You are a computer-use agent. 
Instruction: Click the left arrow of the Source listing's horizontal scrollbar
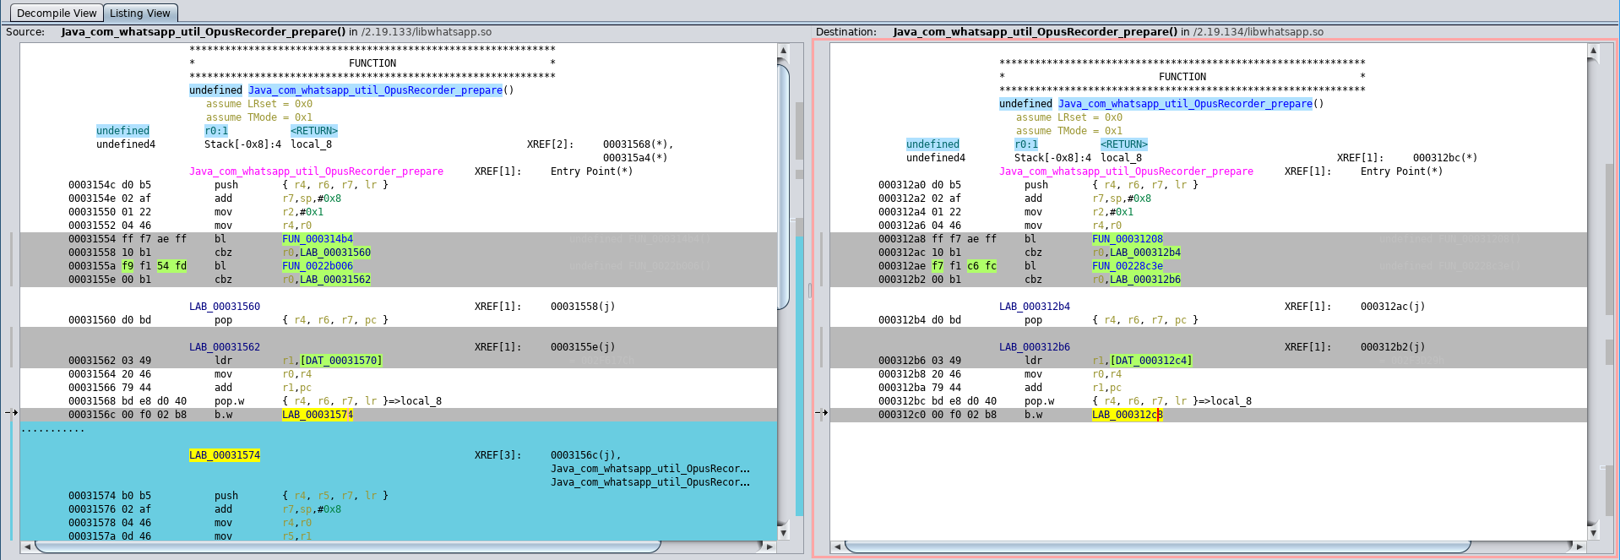27,546
